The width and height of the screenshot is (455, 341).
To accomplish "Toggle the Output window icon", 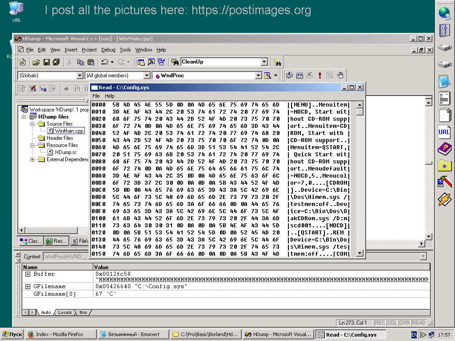I will pyautogui.click(x=151, y=62).
